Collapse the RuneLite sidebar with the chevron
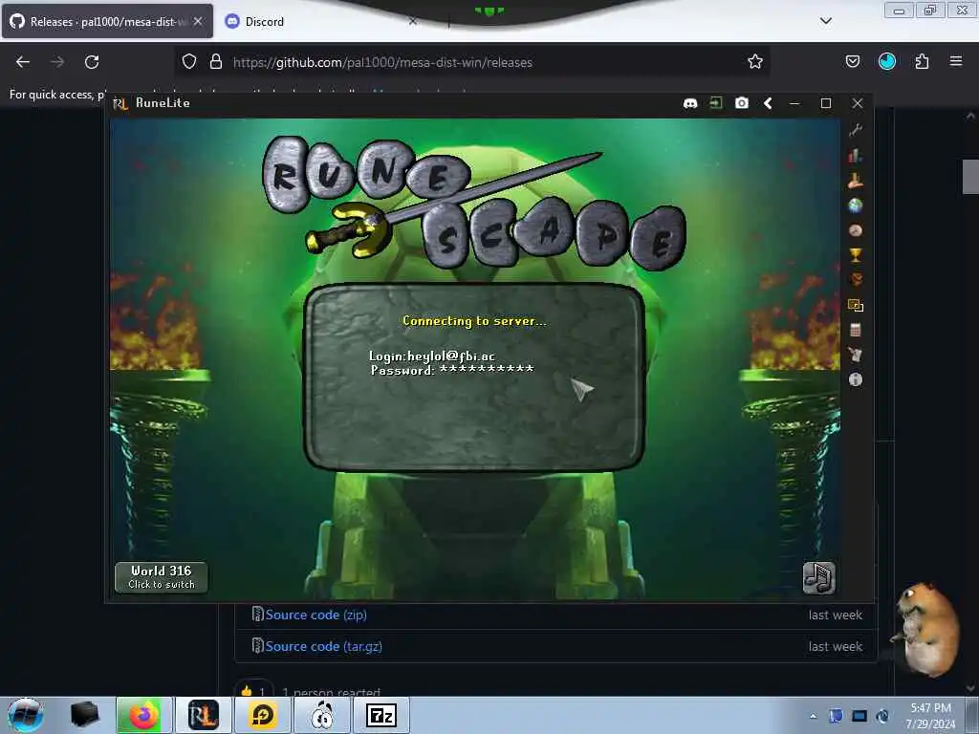 768,103
